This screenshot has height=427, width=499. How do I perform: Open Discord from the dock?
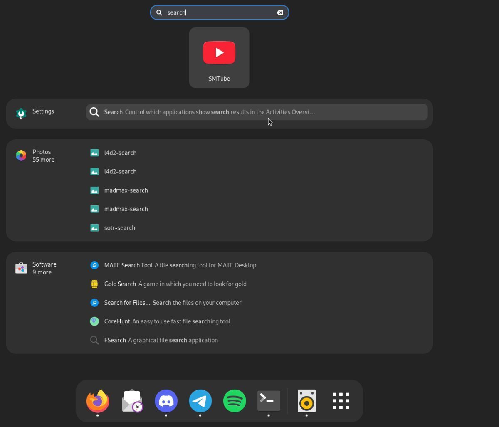[166, 401]
